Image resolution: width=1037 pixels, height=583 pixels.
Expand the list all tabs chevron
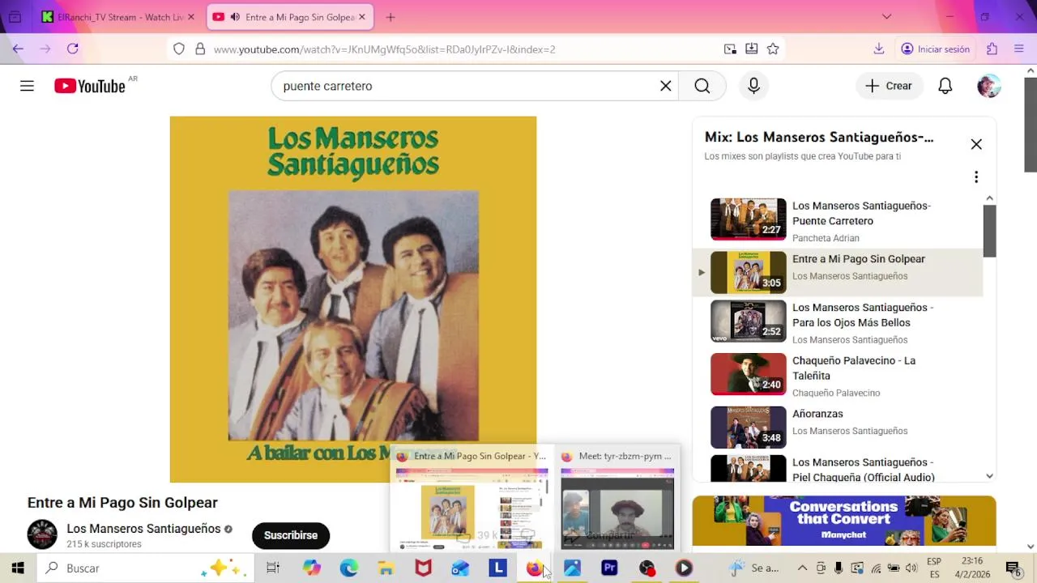(x=886, y=17)
